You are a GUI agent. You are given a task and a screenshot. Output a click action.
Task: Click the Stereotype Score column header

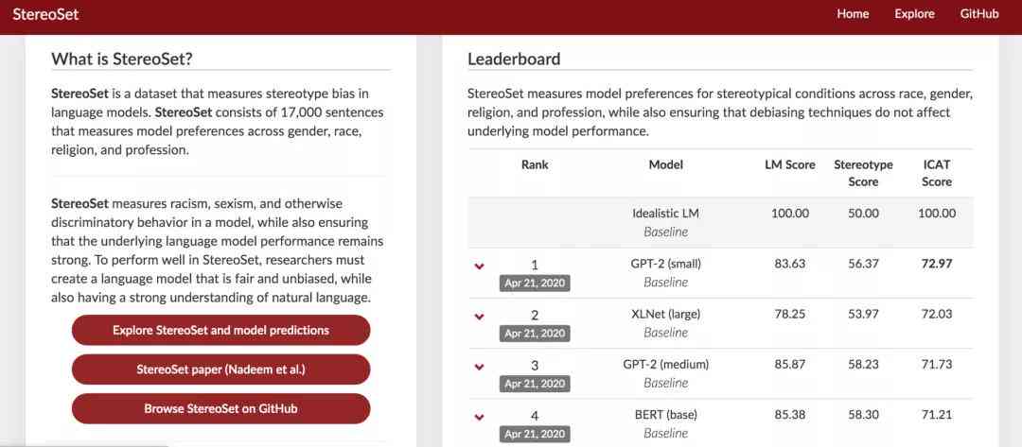[x=863, y=173]
